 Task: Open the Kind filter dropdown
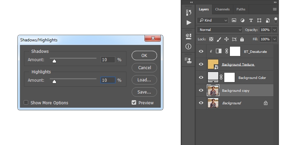(x=212, y=21)
